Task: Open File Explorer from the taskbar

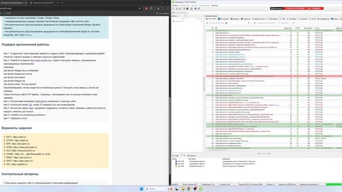Action: (183, 189)
